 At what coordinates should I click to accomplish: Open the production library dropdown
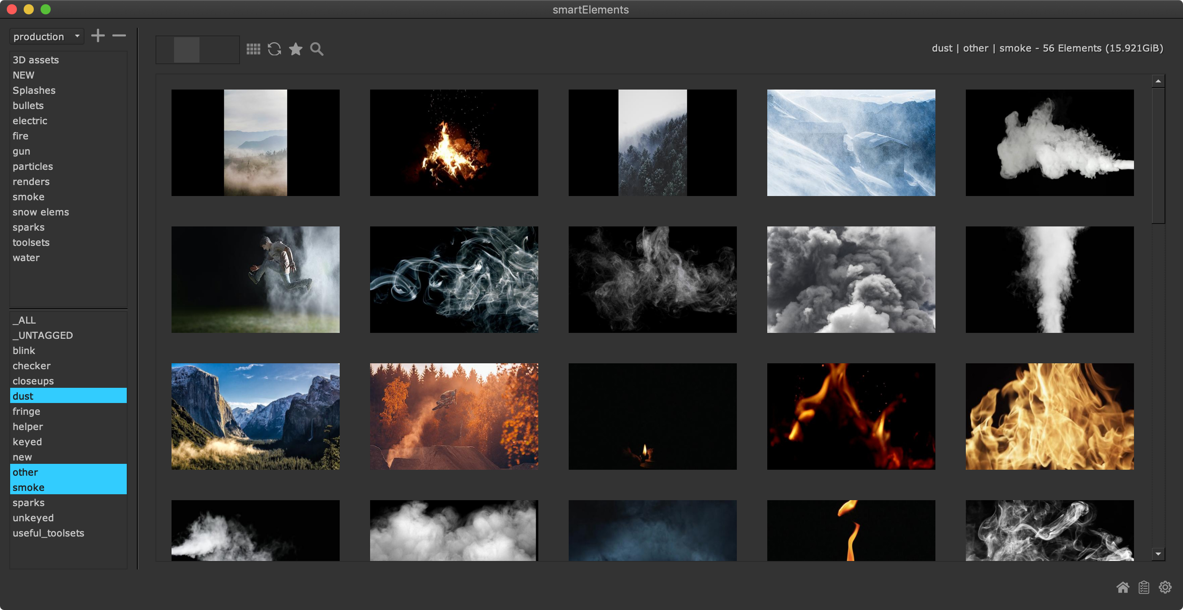46,36
